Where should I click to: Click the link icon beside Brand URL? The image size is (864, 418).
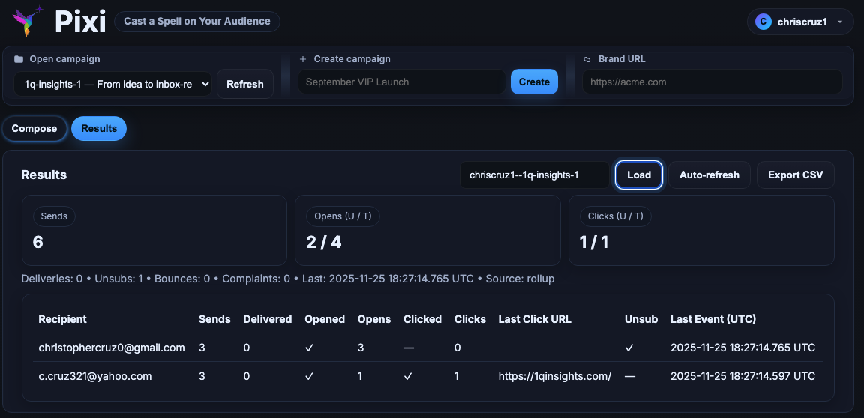(587, 59)
